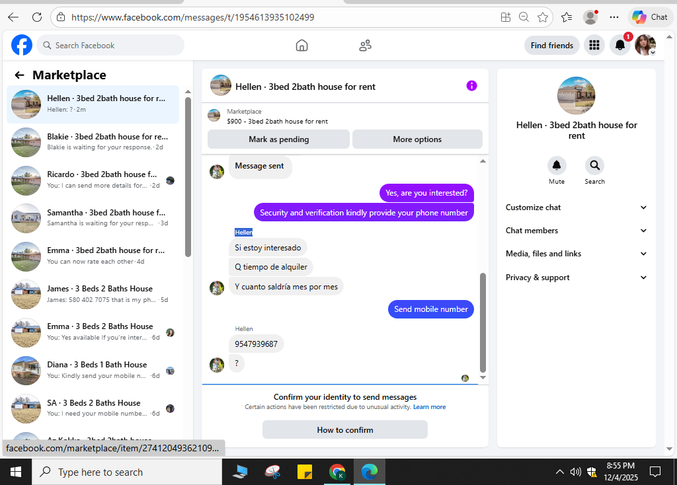This screenshot has height=485, width=677.
Task: Open the notifications bell
Action: (620, 45)
